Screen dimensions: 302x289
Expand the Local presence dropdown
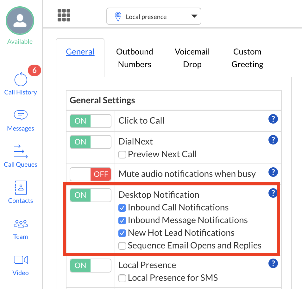pos(154,16)
